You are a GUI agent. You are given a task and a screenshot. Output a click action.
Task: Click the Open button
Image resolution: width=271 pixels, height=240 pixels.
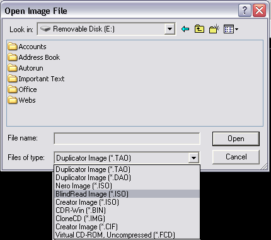[x=236, y=139]
